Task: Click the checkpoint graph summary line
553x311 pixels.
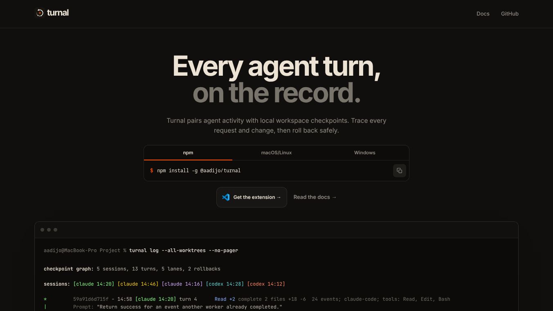Action: pyautogui.click(x=132, y=269)
